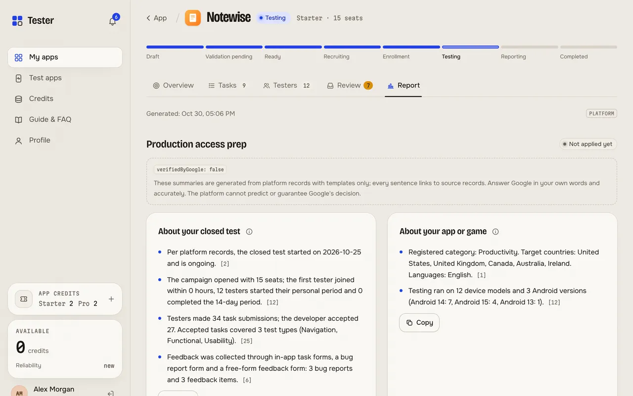Open Test apps in sidebar
Image resolution: width=633 pixels, height=396 pixels.
click(x=65, y=78)
